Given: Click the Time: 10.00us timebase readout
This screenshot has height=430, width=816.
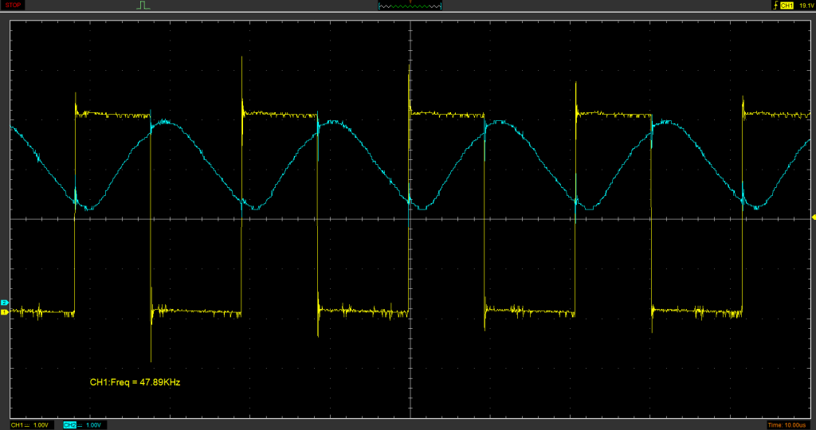Looking at the screenshot, I should pyautogui.click(x=785, y=425).
